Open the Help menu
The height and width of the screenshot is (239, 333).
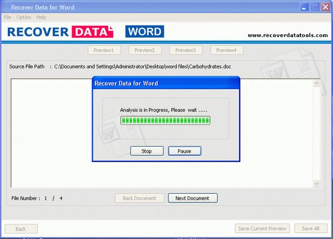(x=42, y=17)
